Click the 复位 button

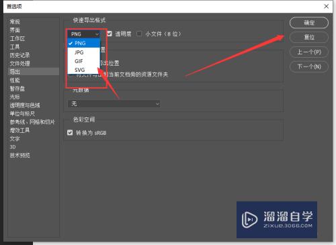(x=309, y=38)
